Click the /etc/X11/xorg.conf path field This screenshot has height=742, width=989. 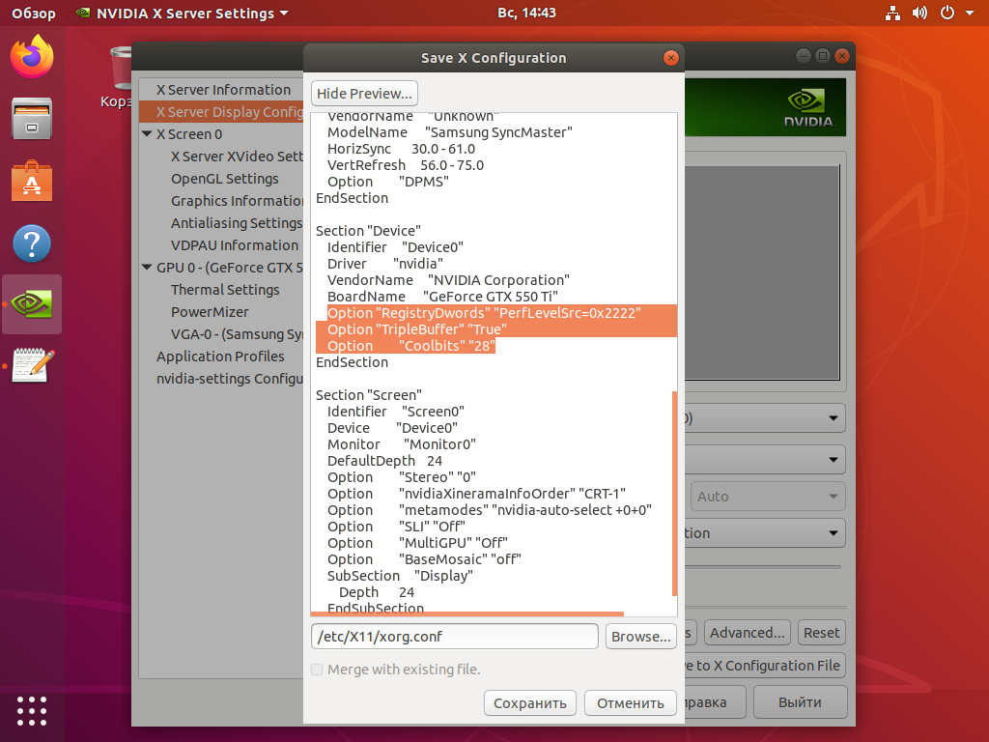(454, 636)
